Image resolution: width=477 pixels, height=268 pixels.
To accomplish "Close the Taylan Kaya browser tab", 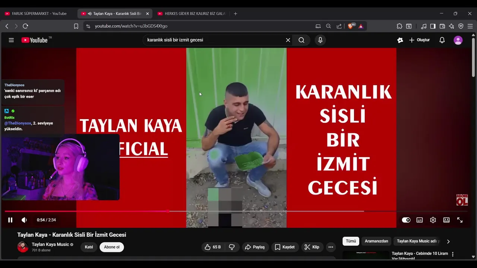I will tap(147, 14).
